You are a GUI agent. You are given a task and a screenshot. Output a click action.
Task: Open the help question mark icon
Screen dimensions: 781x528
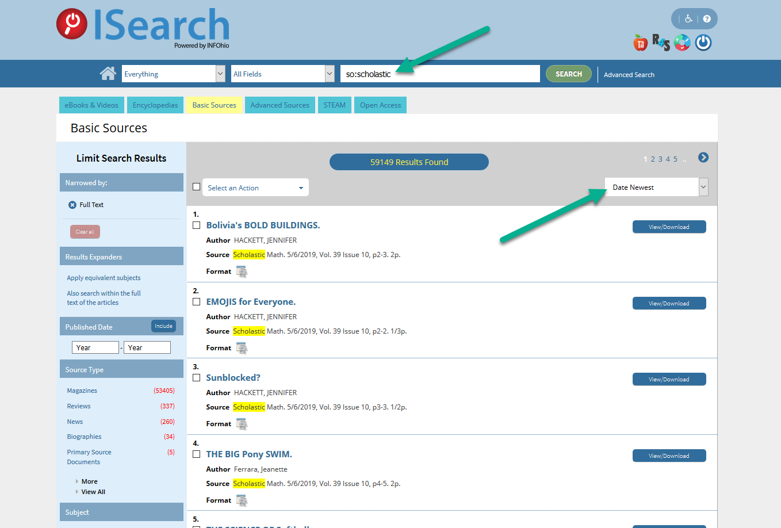(x=707, y=19)
